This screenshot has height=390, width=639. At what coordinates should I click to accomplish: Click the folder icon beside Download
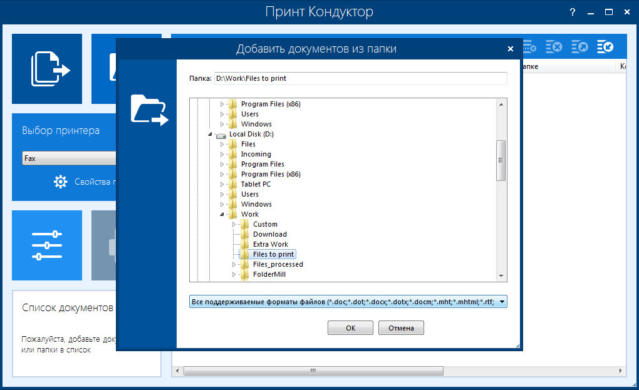point(245,235)
